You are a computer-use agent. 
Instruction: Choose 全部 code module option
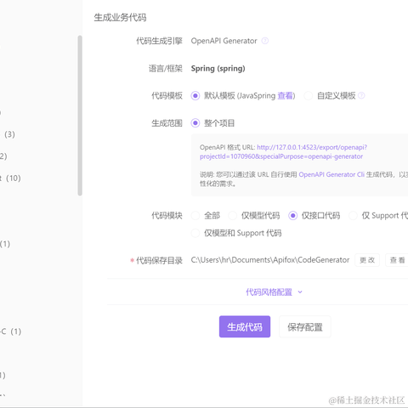pos(195,216)
